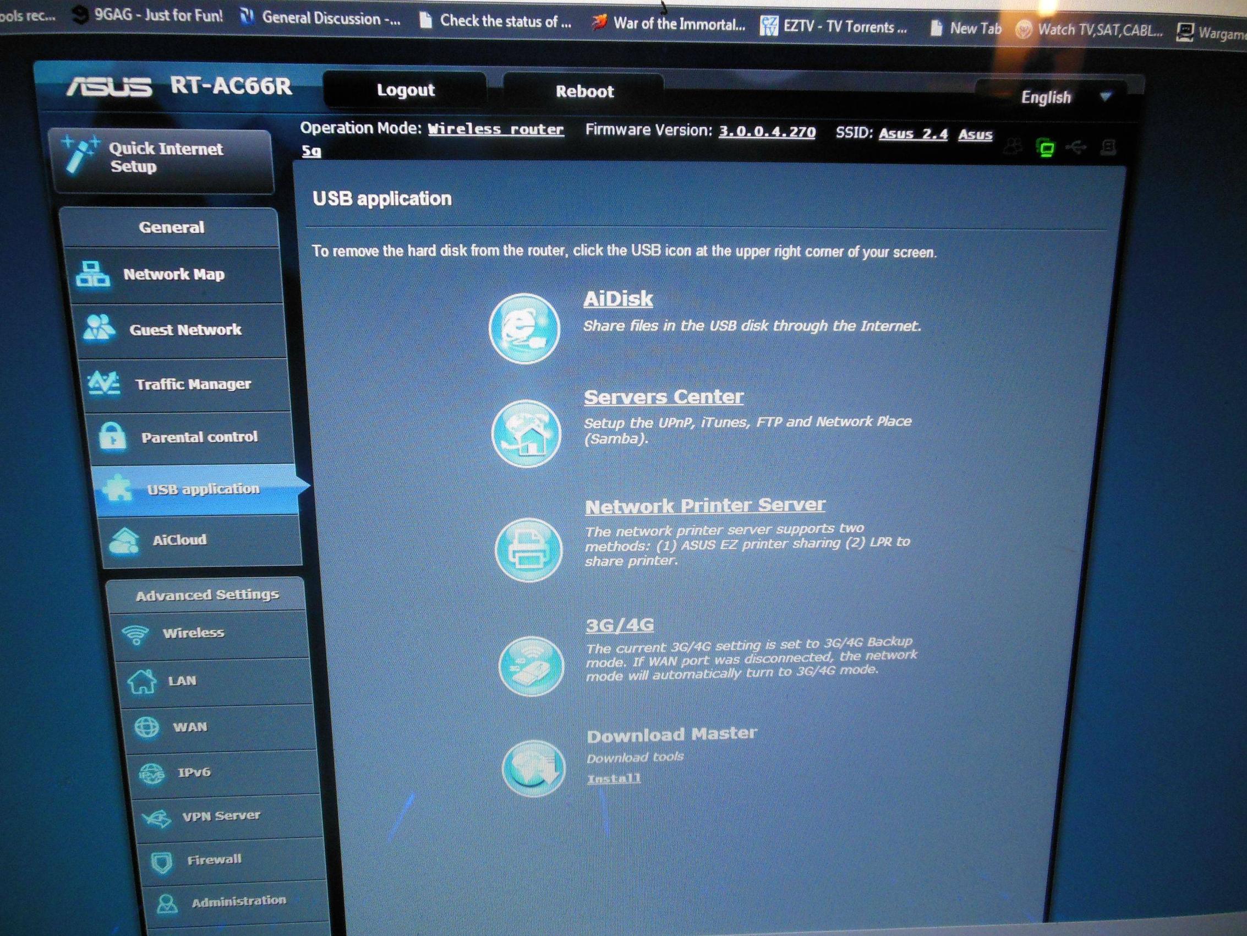Open the EZTV - TV Torrents bookmark
1247x936 pixels.
tap(834, 27)
